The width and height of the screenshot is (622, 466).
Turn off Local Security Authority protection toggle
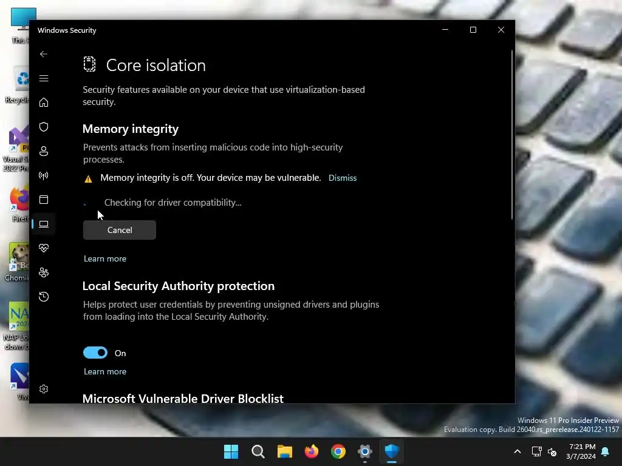coord(95,353)
